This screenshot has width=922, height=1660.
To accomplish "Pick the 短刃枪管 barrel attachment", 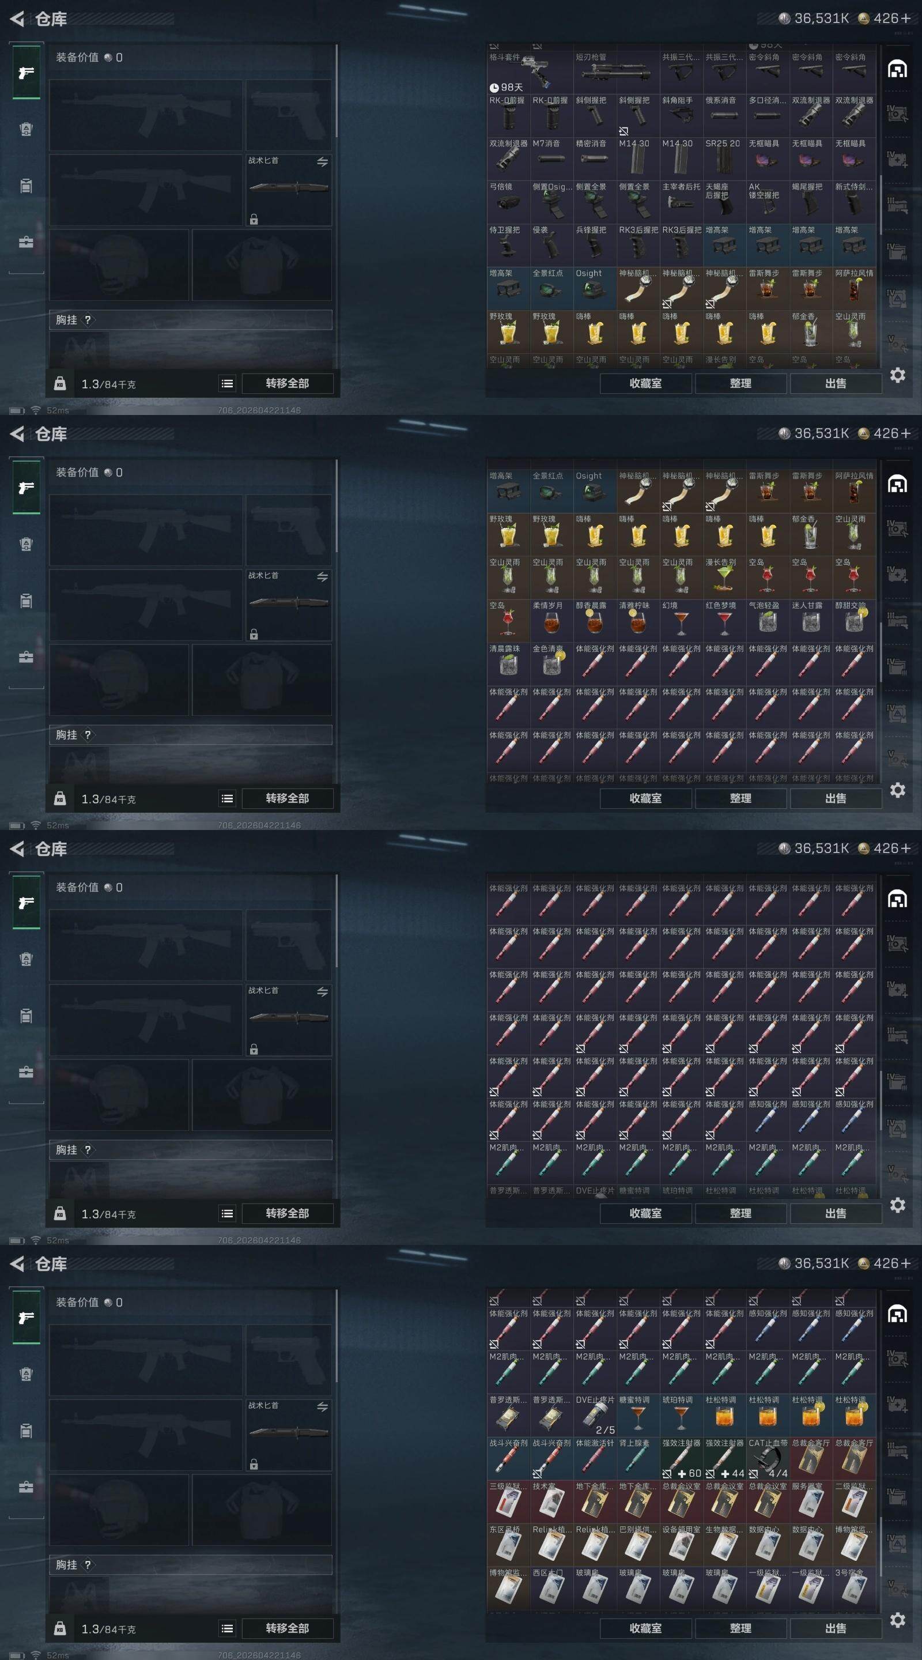I will click(617, 73).
